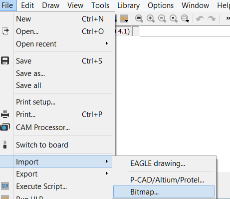Click the zoom out magnifier icon

(162, 18)
